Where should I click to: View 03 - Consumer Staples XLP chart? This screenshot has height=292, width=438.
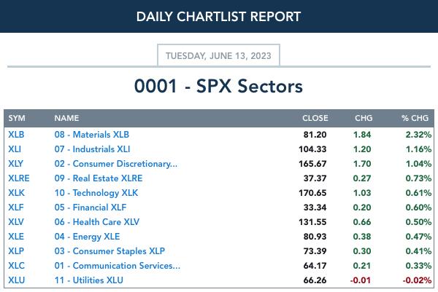pos(109,250)
